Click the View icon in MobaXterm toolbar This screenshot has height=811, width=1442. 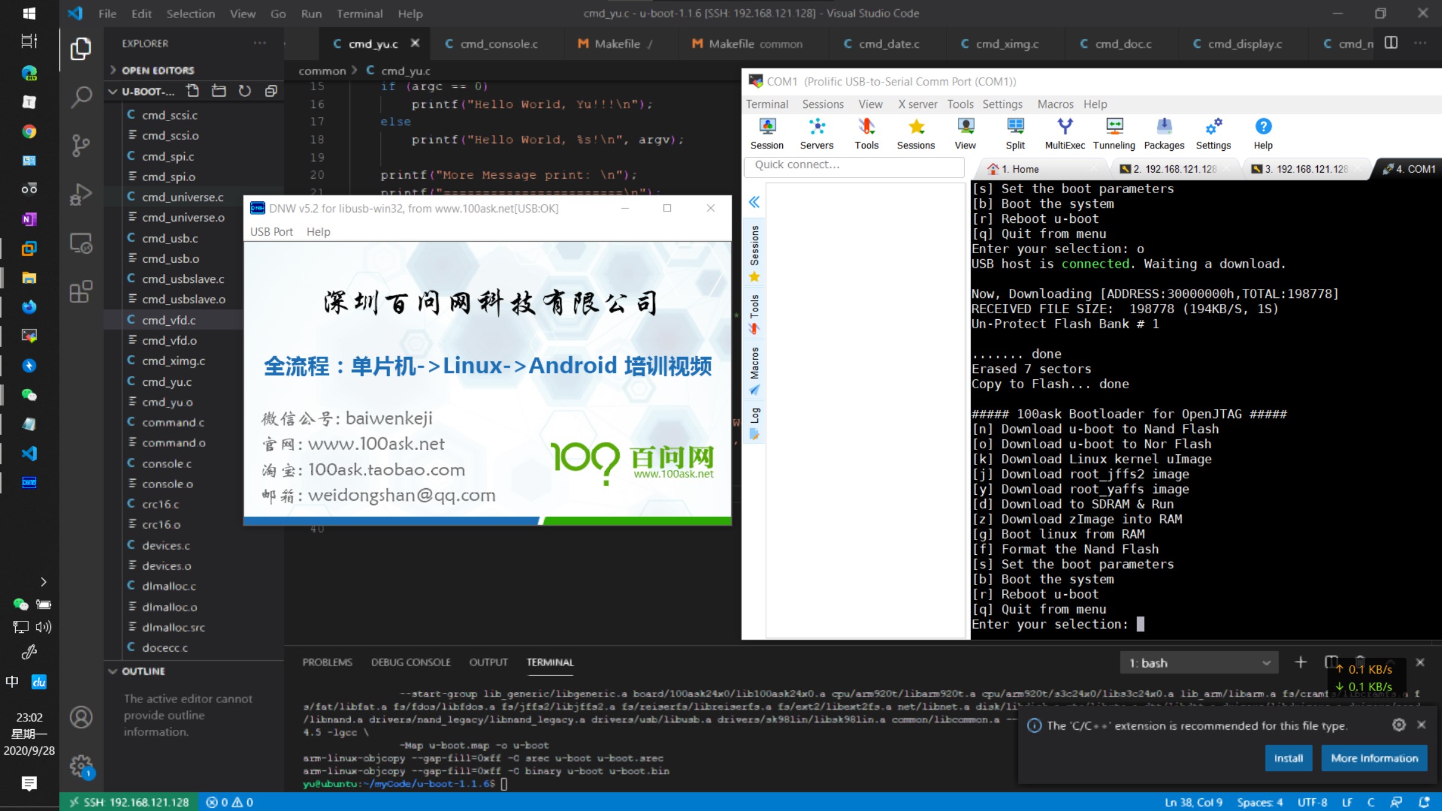click(965, 133)
